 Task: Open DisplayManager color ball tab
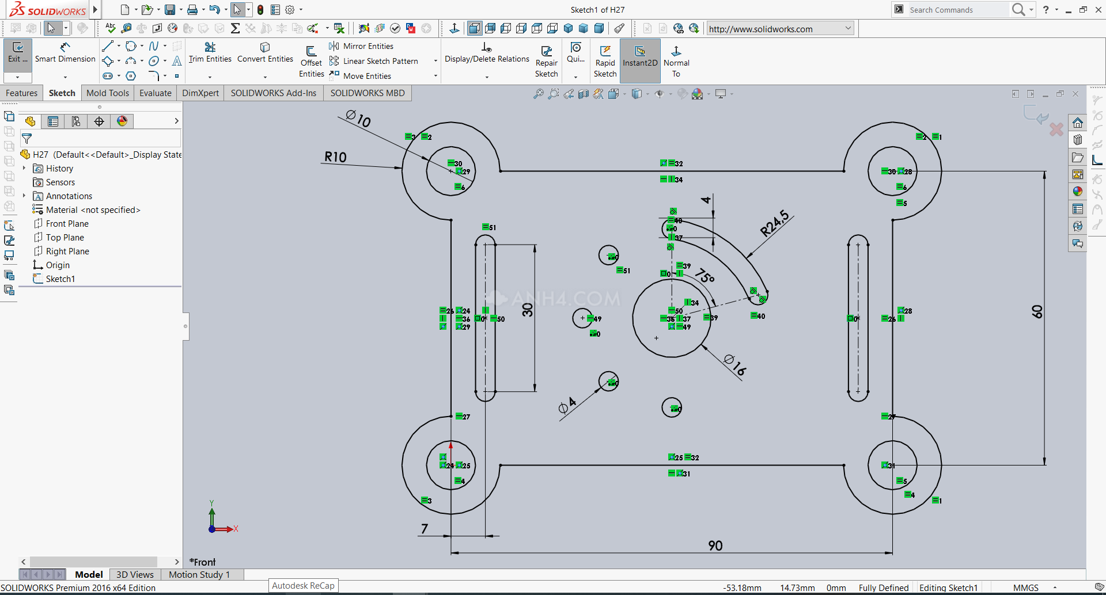click(122, 121)
